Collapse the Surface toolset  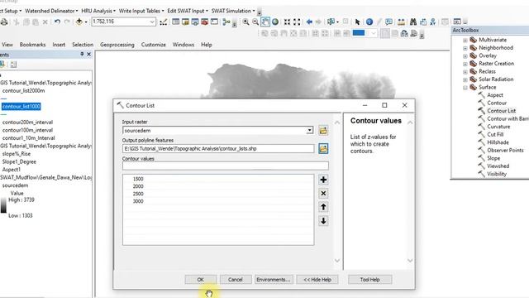[x=465, y=88]
